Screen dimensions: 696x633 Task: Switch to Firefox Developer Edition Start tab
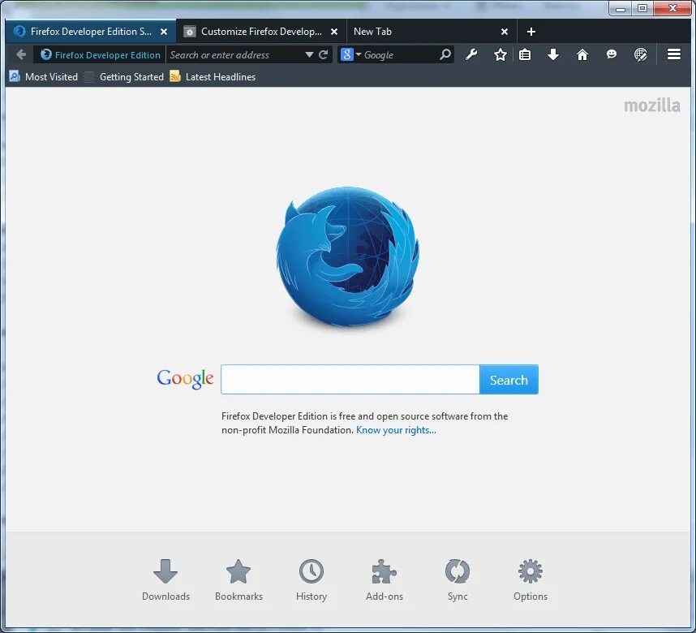91,32
